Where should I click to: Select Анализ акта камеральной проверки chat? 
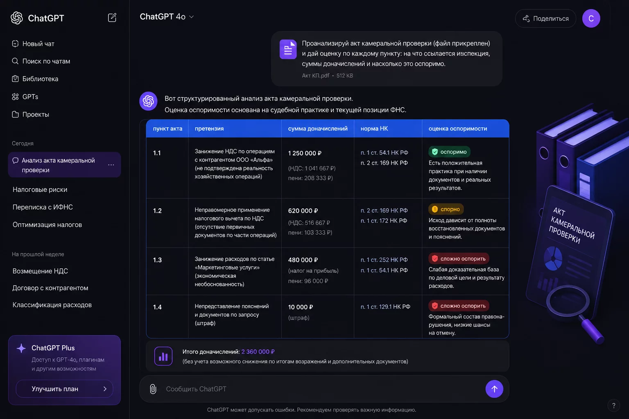pos(64,165)
